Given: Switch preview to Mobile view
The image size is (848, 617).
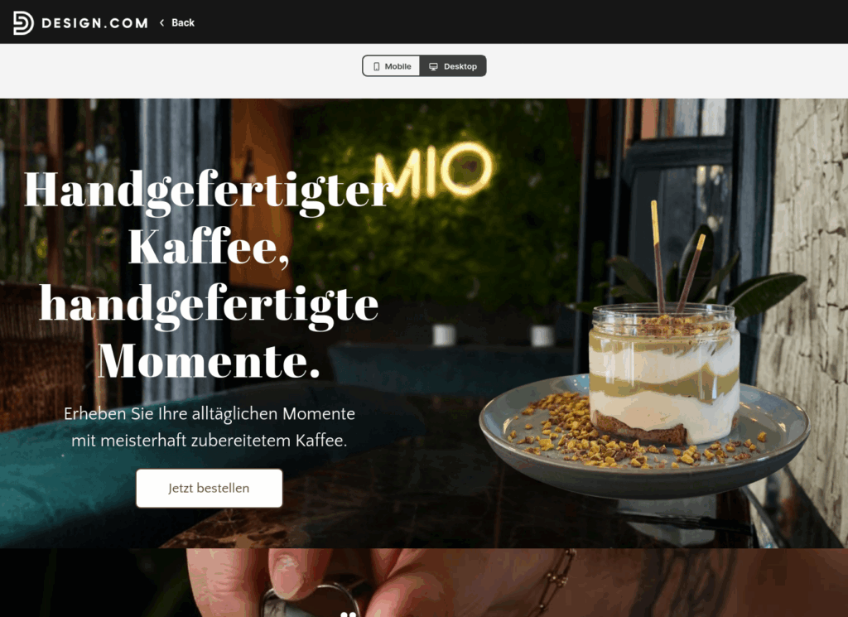Looking at the screenshot, I should click(392, 66).
